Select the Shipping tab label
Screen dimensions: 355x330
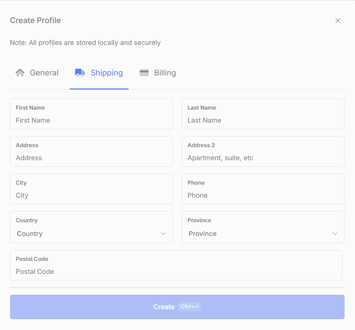(107, 73)
